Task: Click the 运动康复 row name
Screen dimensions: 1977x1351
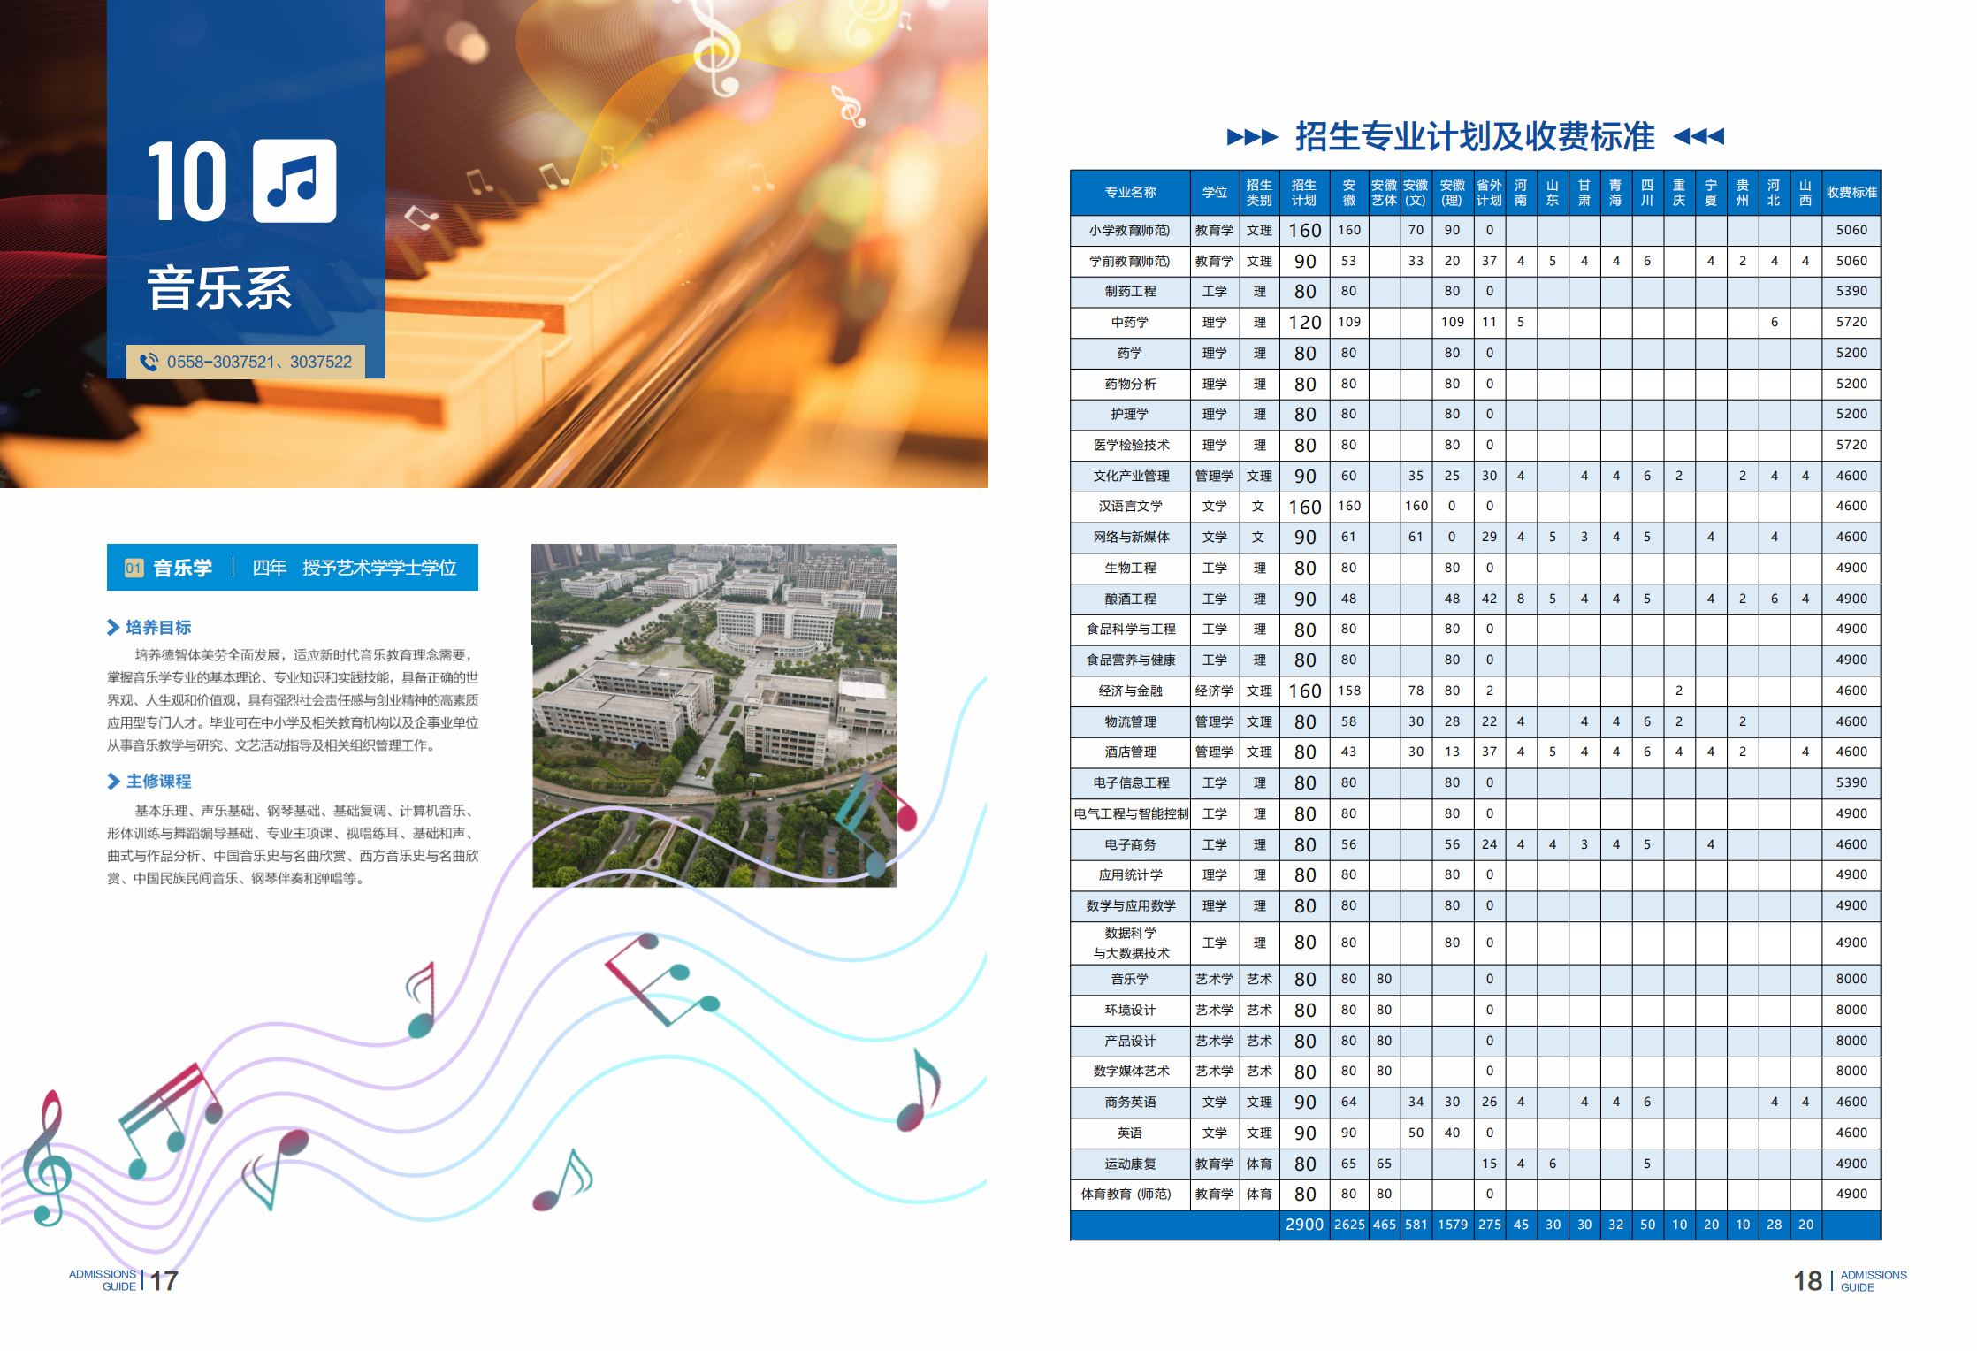Action: pyautogui.click(x=1130, y=1164)
